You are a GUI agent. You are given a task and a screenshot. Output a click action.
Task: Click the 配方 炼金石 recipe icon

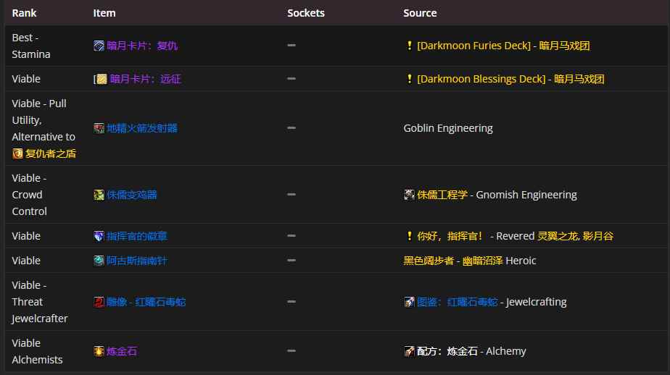click(x=409, y=352)
